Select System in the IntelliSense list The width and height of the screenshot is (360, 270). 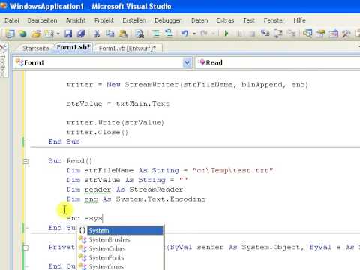click(x=121, y=231)
